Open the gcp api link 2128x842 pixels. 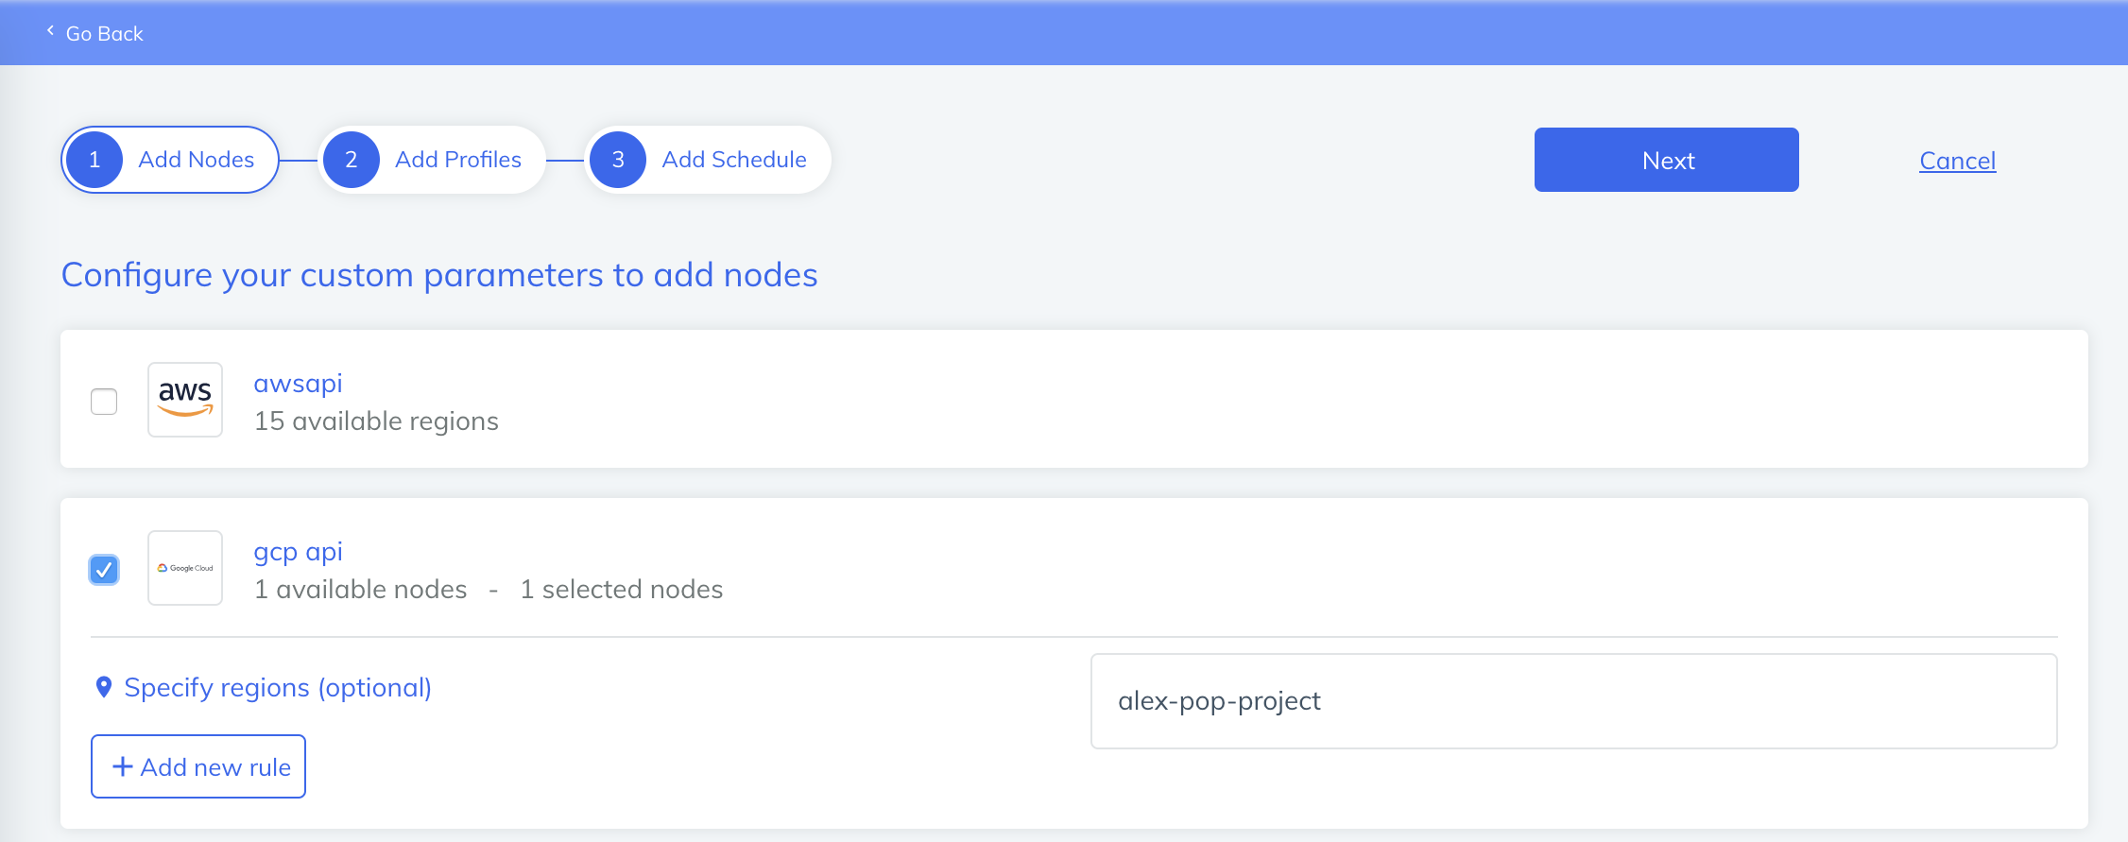click(x=298, y=551)
